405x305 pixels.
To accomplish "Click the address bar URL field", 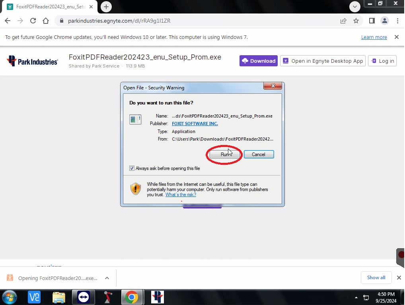I will [x=199, y=21].
